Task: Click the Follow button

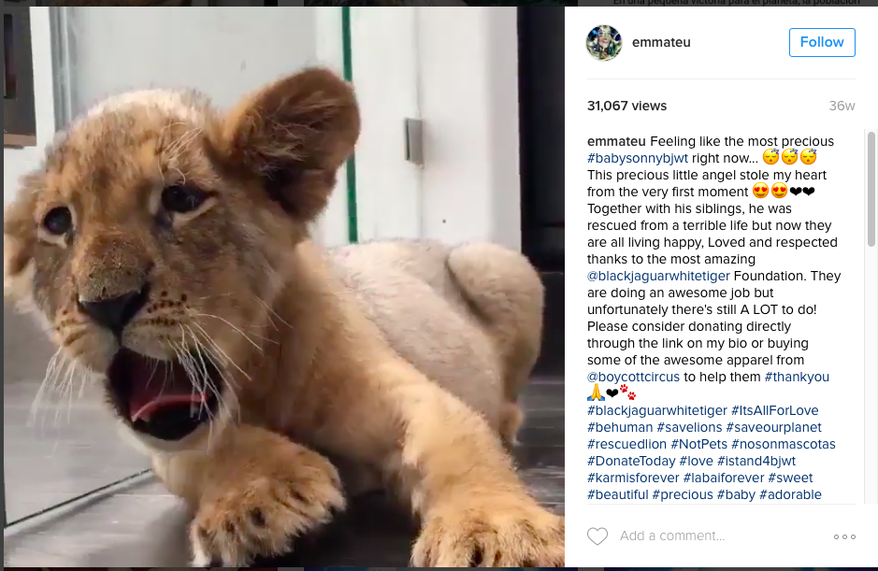Action: (822, 42)
